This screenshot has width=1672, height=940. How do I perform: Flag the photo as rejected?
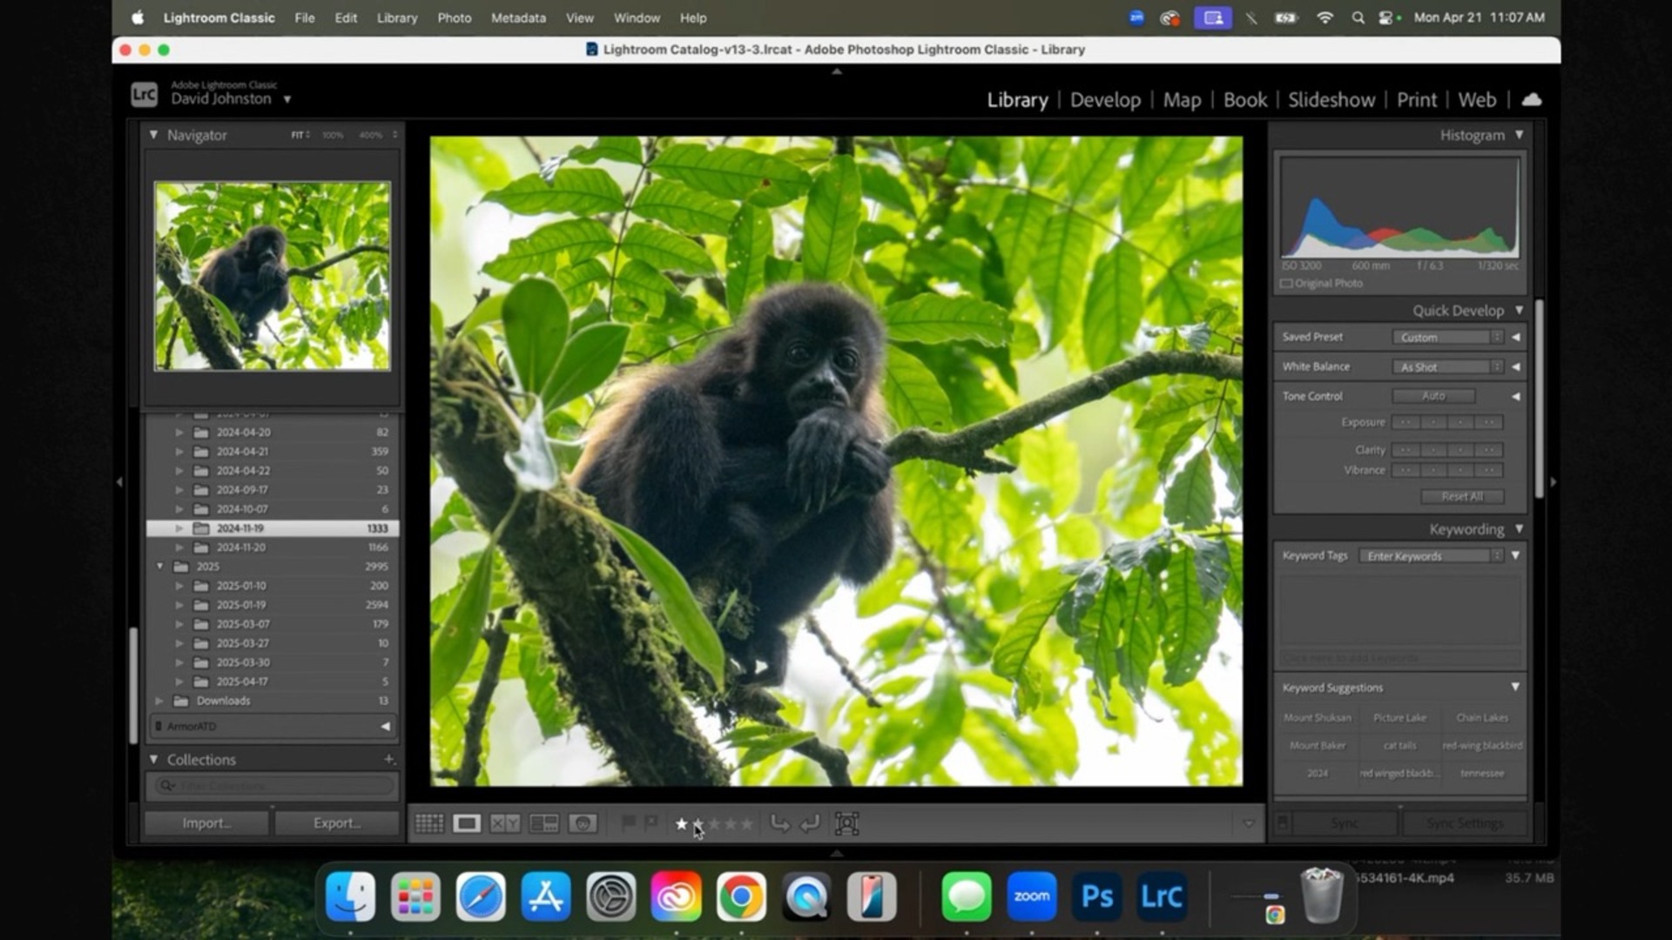(651, 823)
